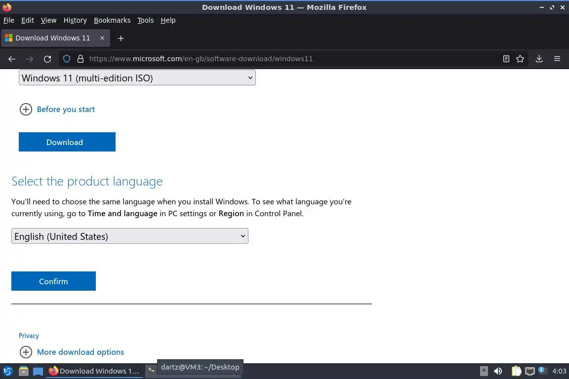This screenshot has width=569, height=379.
Task: Open the Firefox hamburger menu
Action: (x=557, y=59)
